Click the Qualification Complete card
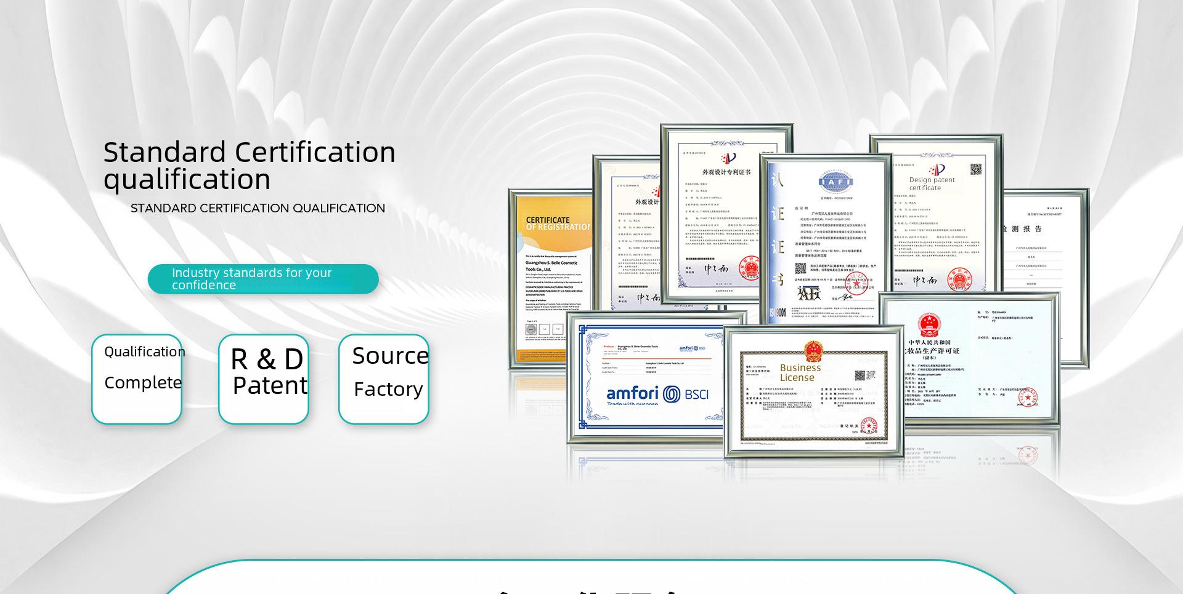 137,379
